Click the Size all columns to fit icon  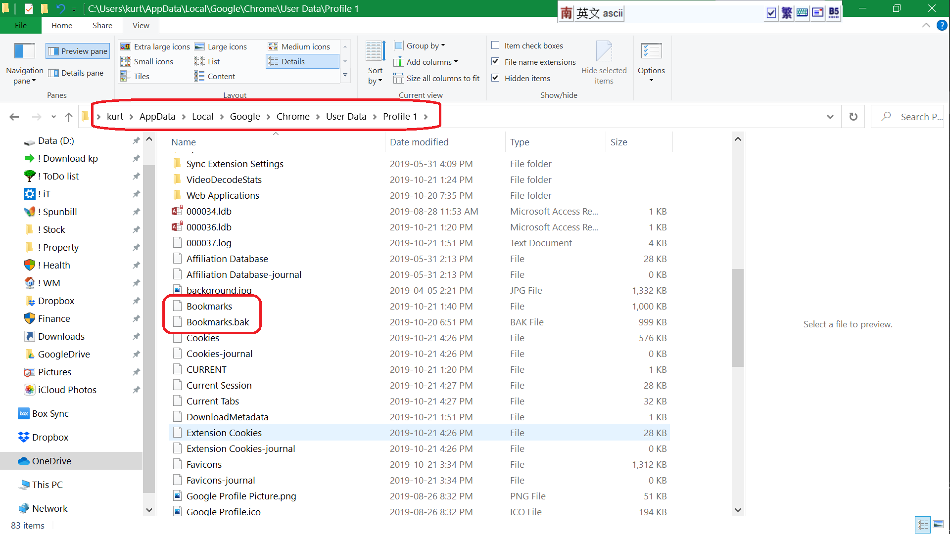(398, 78)
